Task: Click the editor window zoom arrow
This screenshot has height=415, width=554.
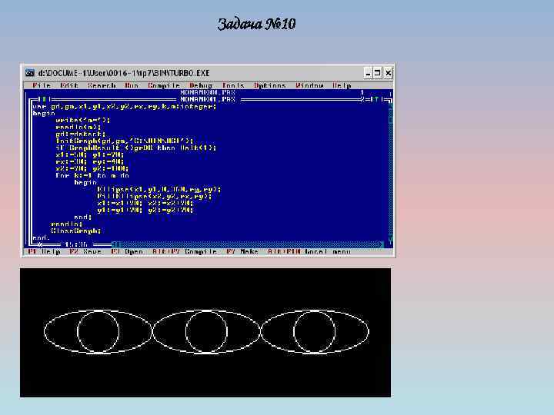Action: pos(376,99)
